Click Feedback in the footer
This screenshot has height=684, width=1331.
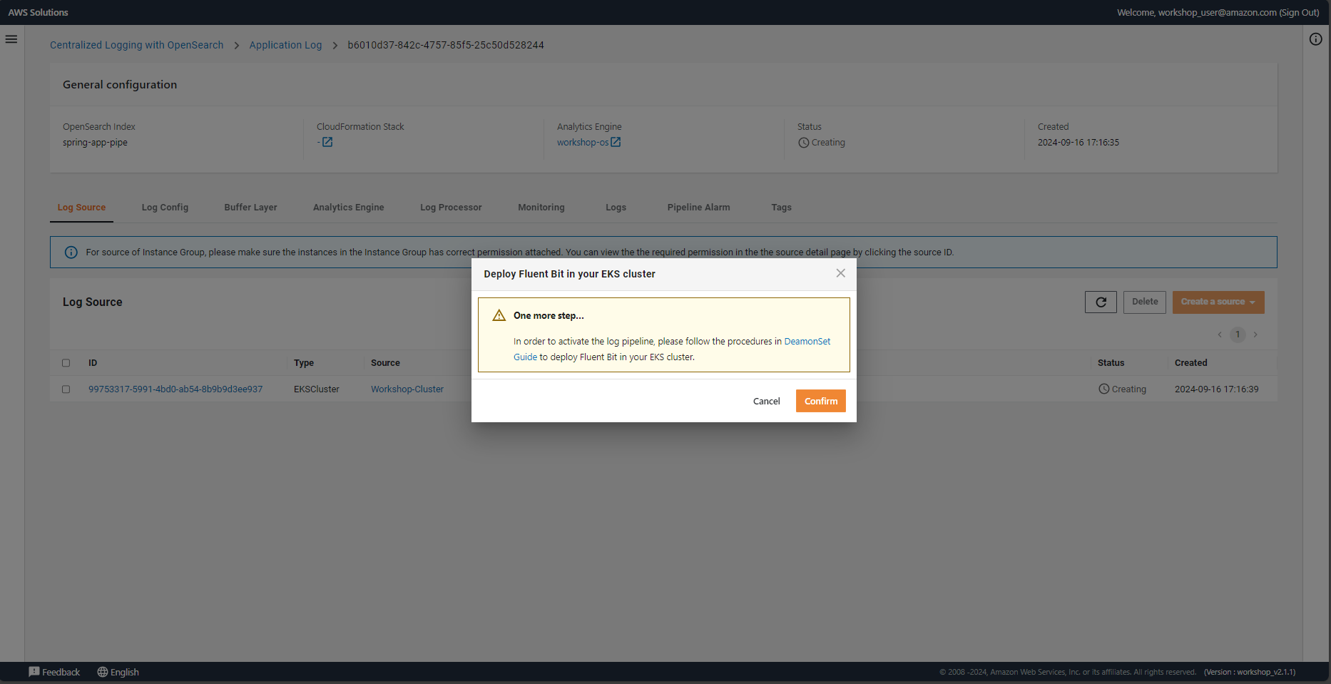[61, 672]
